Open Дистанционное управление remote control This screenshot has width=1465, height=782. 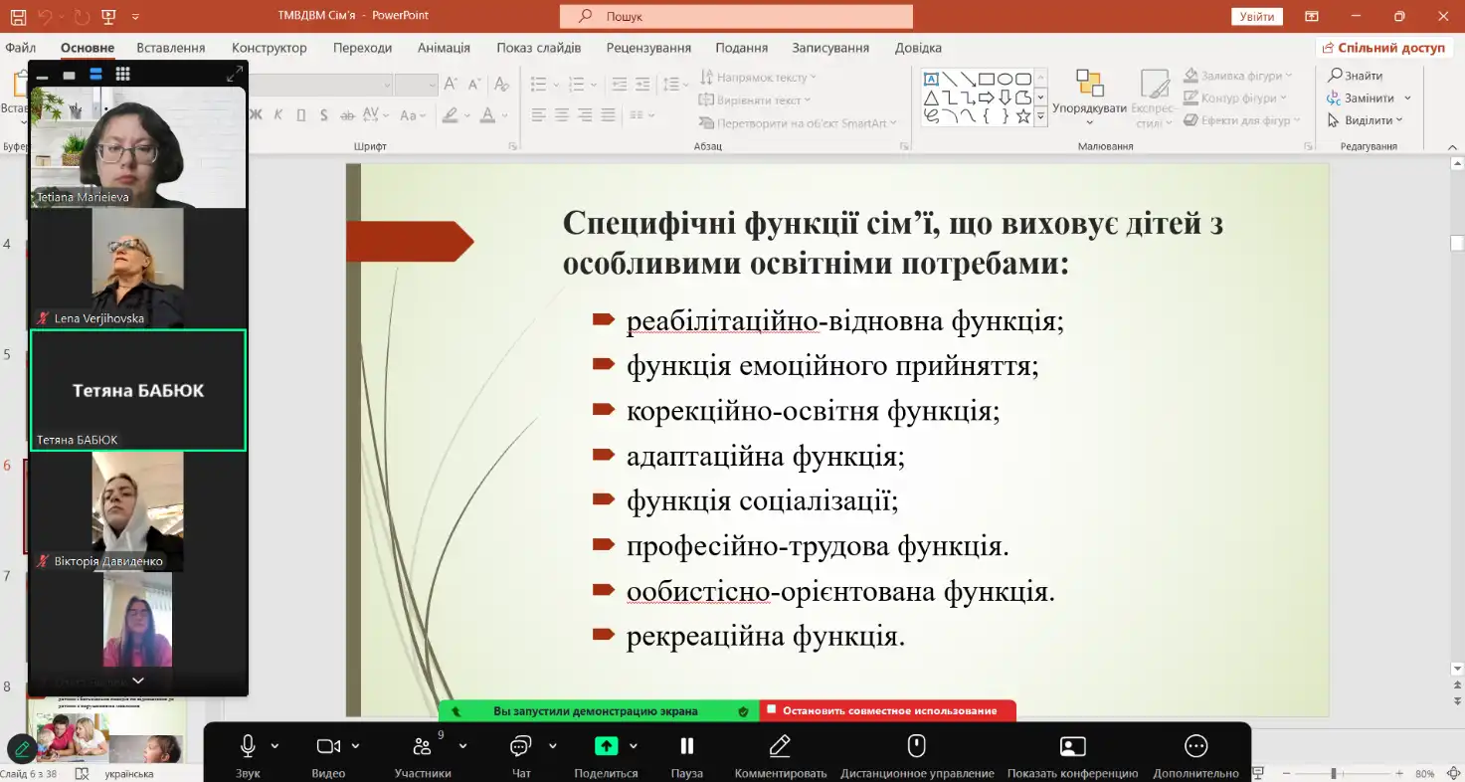point(917,746)
